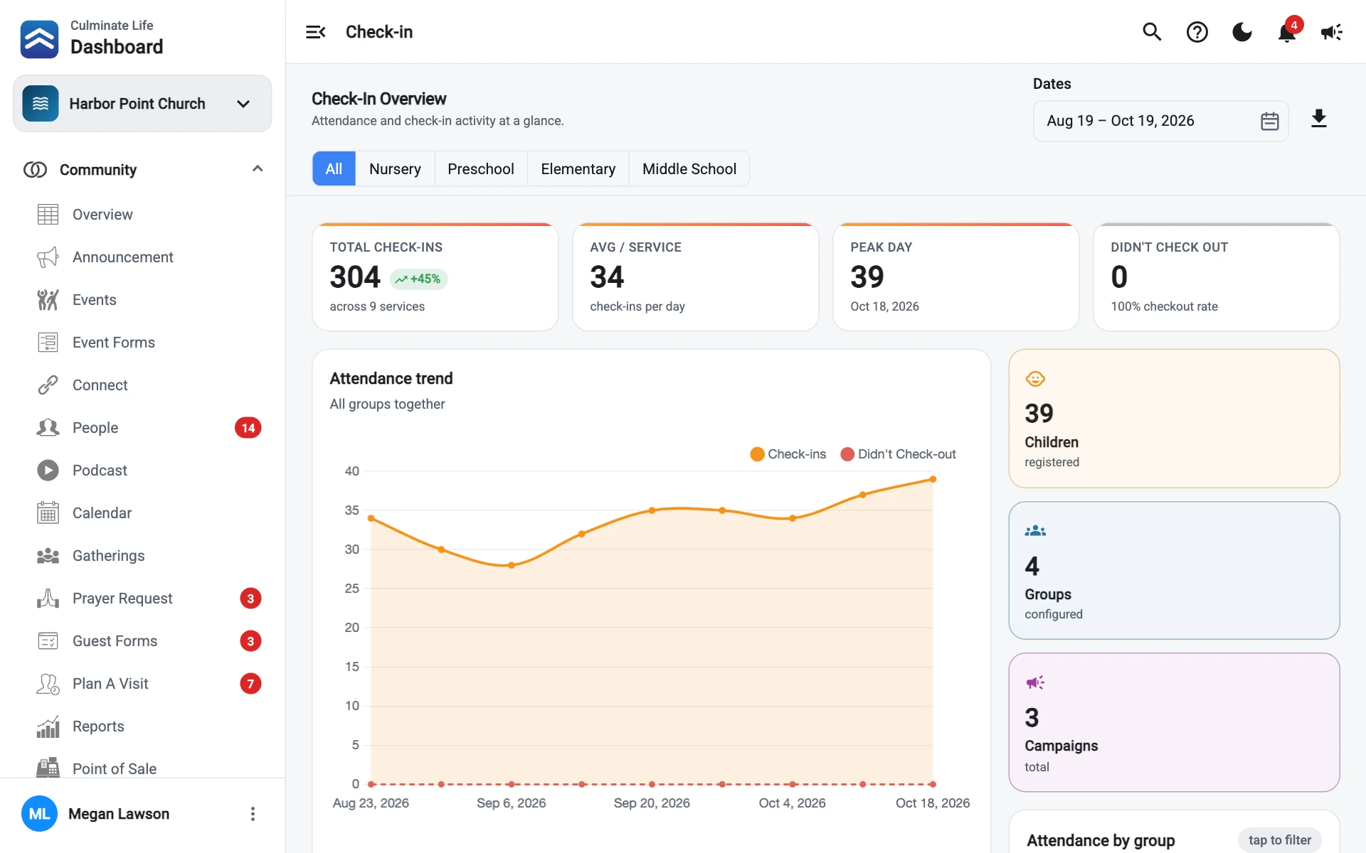Click the Dates range input field
Image resolution: width=1366 pixels, height=853 pixels.
[1160, 121]
